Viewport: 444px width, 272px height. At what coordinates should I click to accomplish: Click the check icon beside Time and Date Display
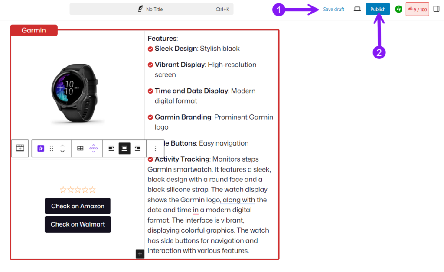tap(150, 91)
